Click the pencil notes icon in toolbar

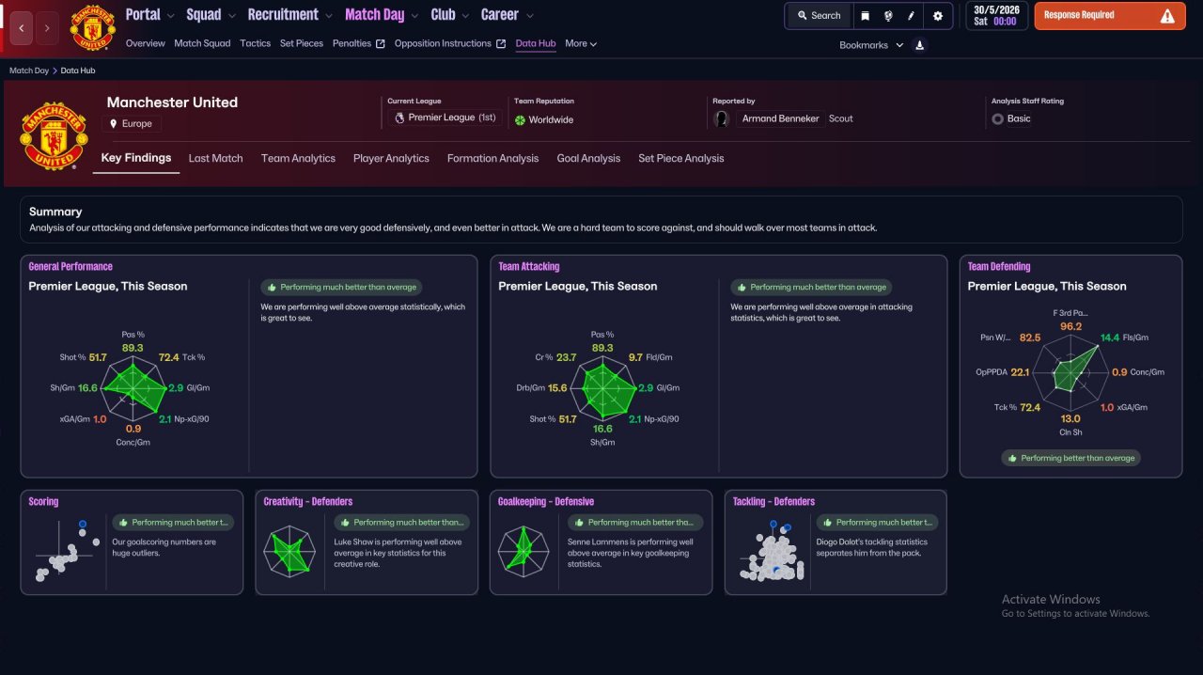912,16
